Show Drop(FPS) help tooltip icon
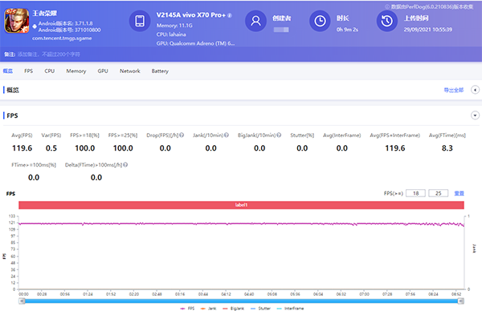 pos(182,135)
